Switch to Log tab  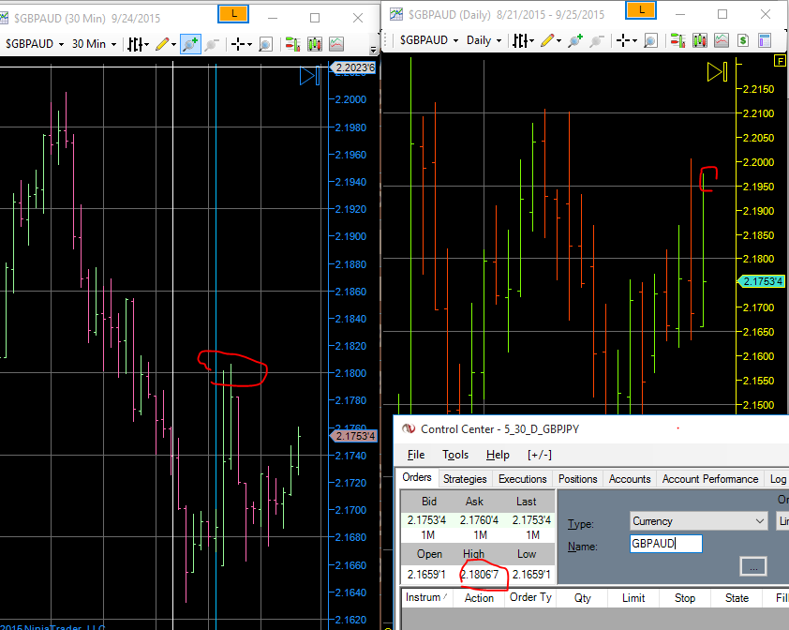pyautogui.click(x=778, y=479)
